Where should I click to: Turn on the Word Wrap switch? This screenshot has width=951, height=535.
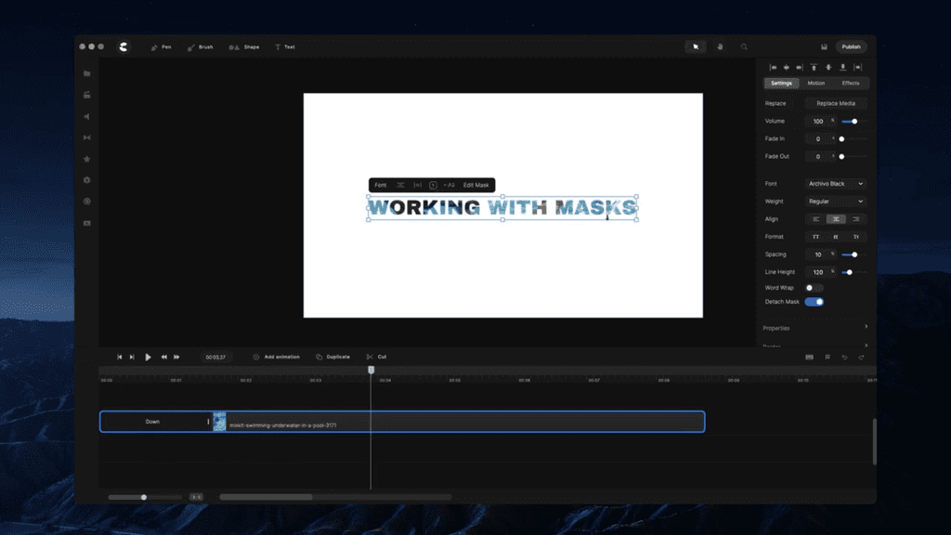click(x=814, y=288)
